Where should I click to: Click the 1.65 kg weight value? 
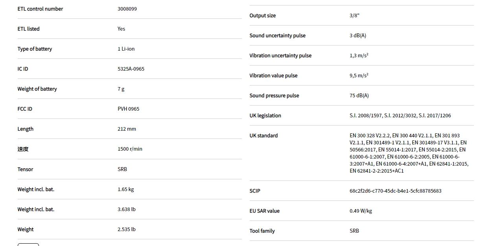click(125, 189)
